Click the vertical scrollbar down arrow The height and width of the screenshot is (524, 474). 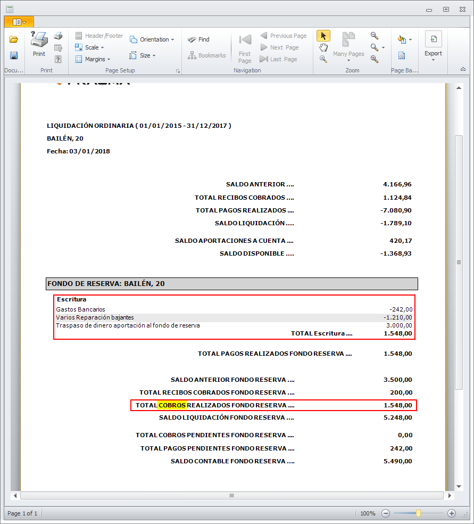tap(459, 487)
